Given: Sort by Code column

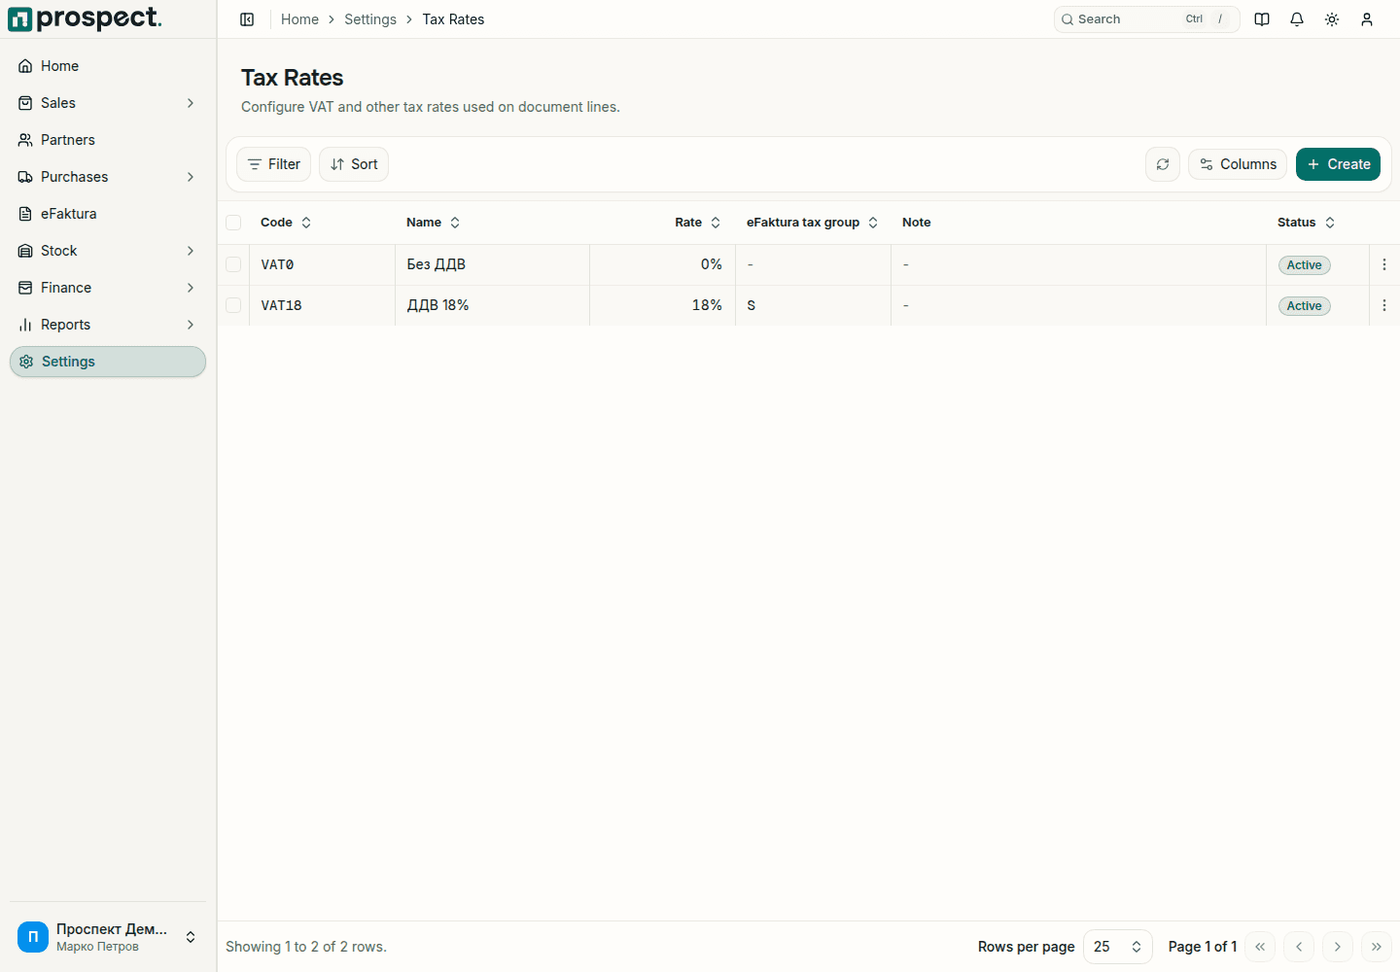Looking at the screenshot, I should (x=286, y=223).
